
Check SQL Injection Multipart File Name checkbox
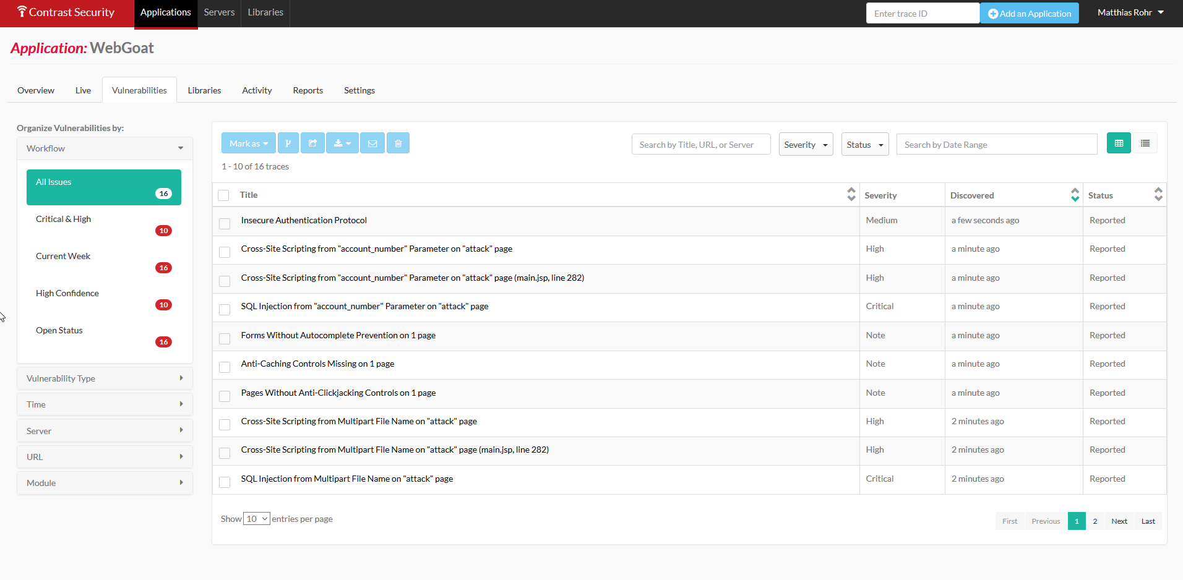point(225,482)
